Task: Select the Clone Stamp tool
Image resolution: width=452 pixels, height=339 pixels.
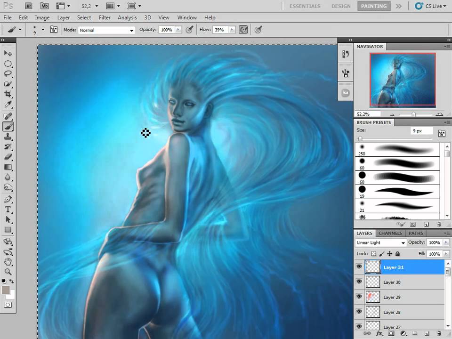Action: [8, 137]
